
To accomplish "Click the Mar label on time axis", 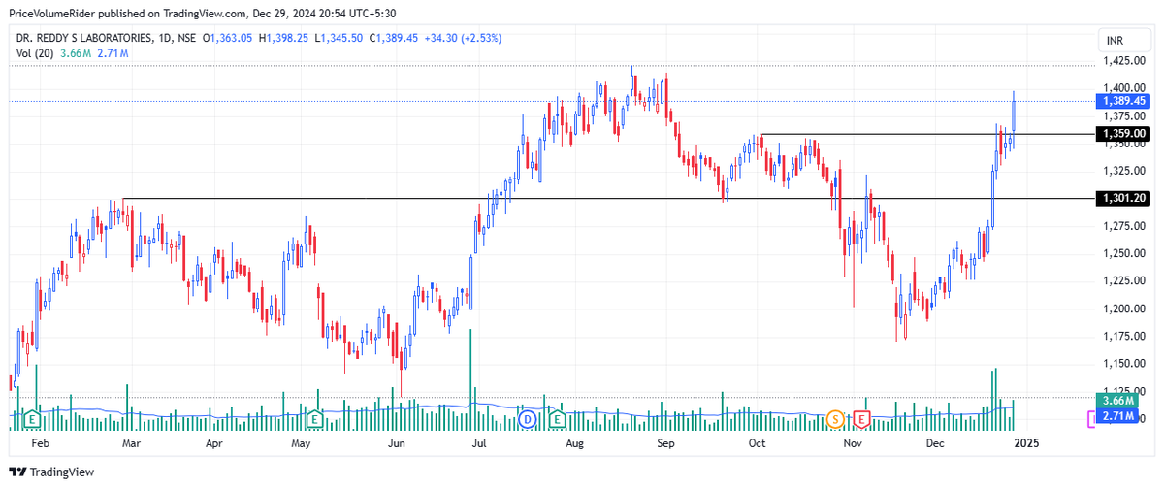I will pos(130,443).
